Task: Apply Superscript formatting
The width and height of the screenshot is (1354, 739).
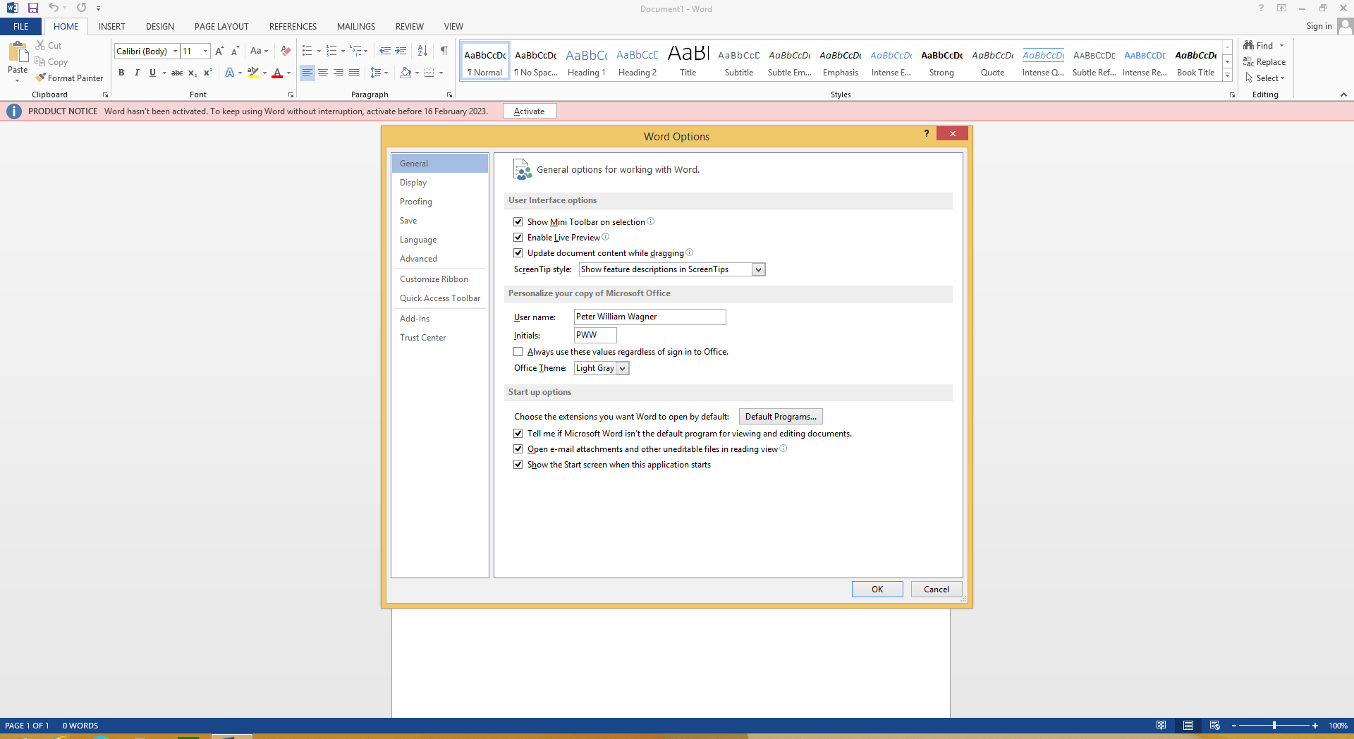Action: pos(208,73)
